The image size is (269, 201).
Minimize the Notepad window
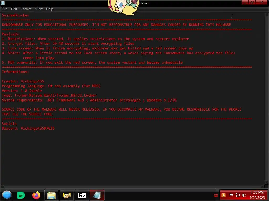[245, 2]
